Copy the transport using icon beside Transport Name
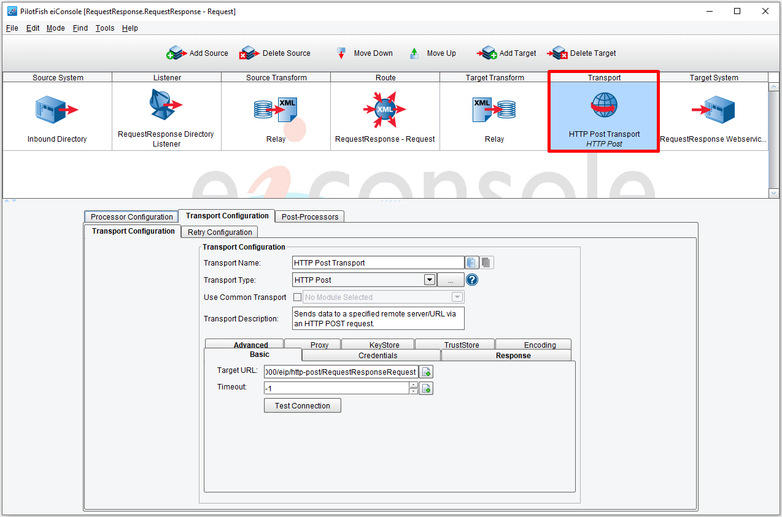782x517 pixels. [x=471, y=262]
